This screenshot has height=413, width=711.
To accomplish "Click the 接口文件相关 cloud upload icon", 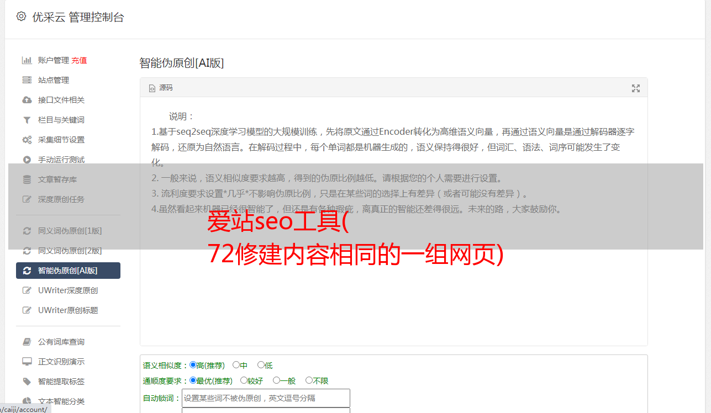I will coord(27,100).
